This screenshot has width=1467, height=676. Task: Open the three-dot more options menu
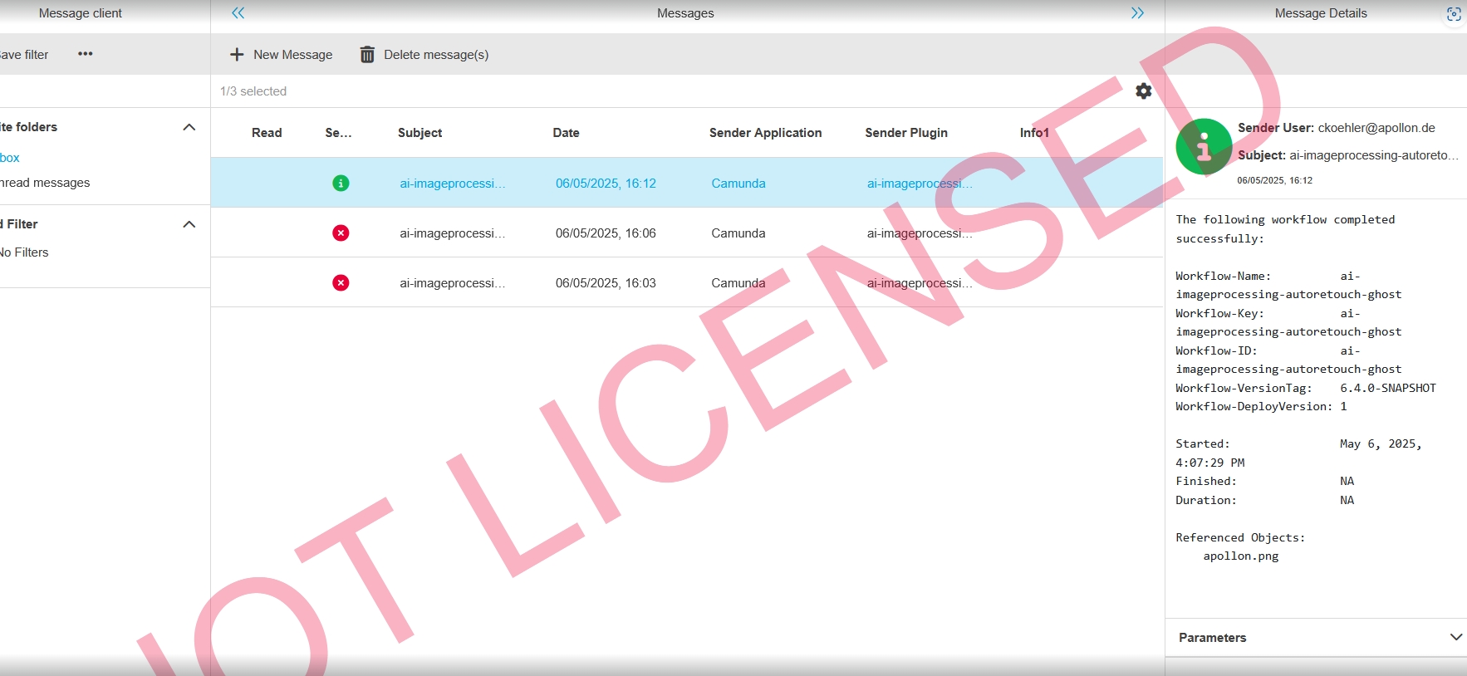point(86,54)
